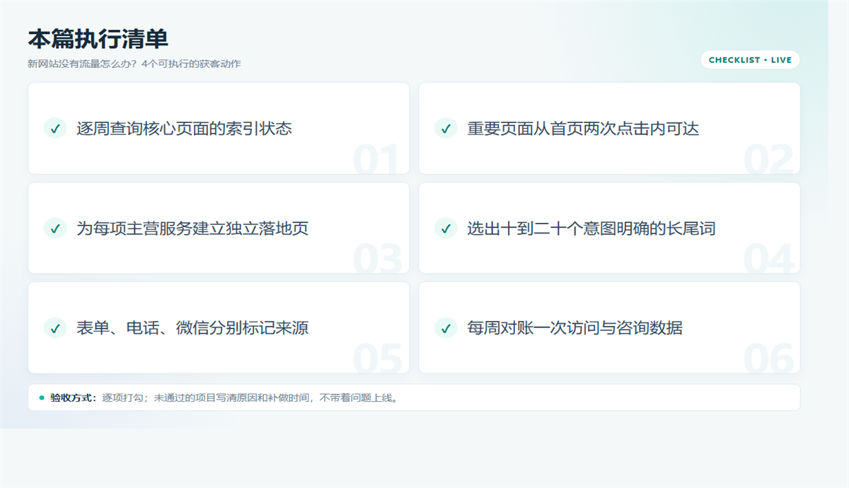
Task: Click the text 每周对账一次访问与咨询数据
Action: pos(574,328)
